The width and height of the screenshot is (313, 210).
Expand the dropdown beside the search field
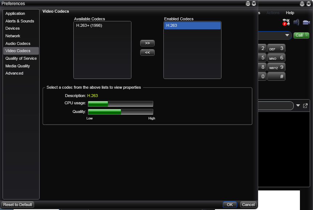[x=298, y=105]
